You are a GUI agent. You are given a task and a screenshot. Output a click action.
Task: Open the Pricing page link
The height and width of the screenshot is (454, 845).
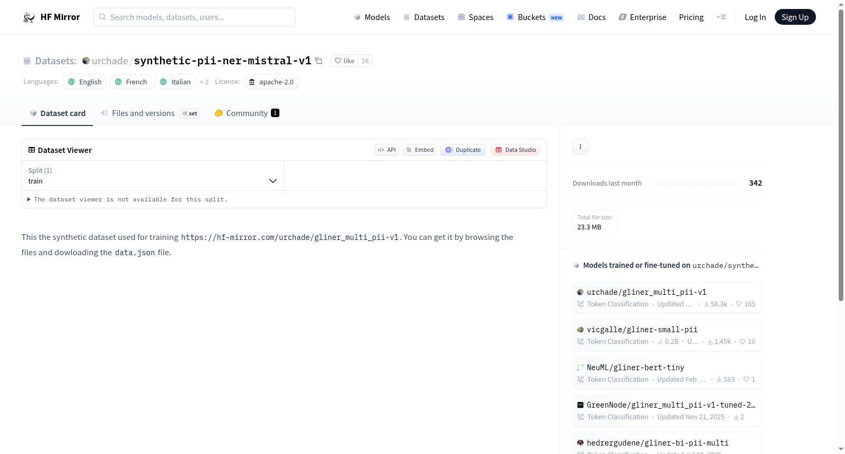(691, 17)
